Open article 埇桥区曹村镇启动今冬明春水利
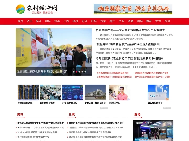Image resolution: width=189 pixels, height=141 pixels. point(96,123)
